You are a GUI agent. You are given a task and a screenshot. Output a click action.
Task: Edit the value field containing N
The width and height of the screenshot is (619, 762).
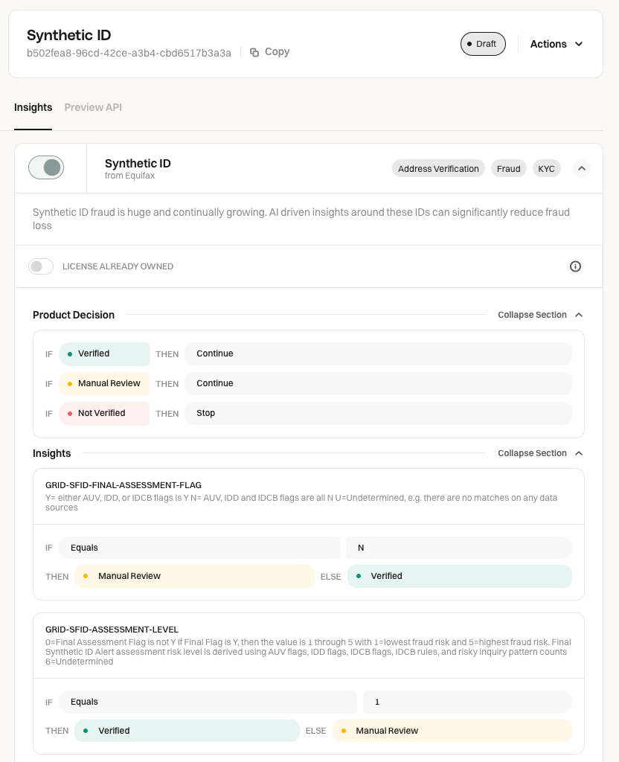[x=458, y=548]
